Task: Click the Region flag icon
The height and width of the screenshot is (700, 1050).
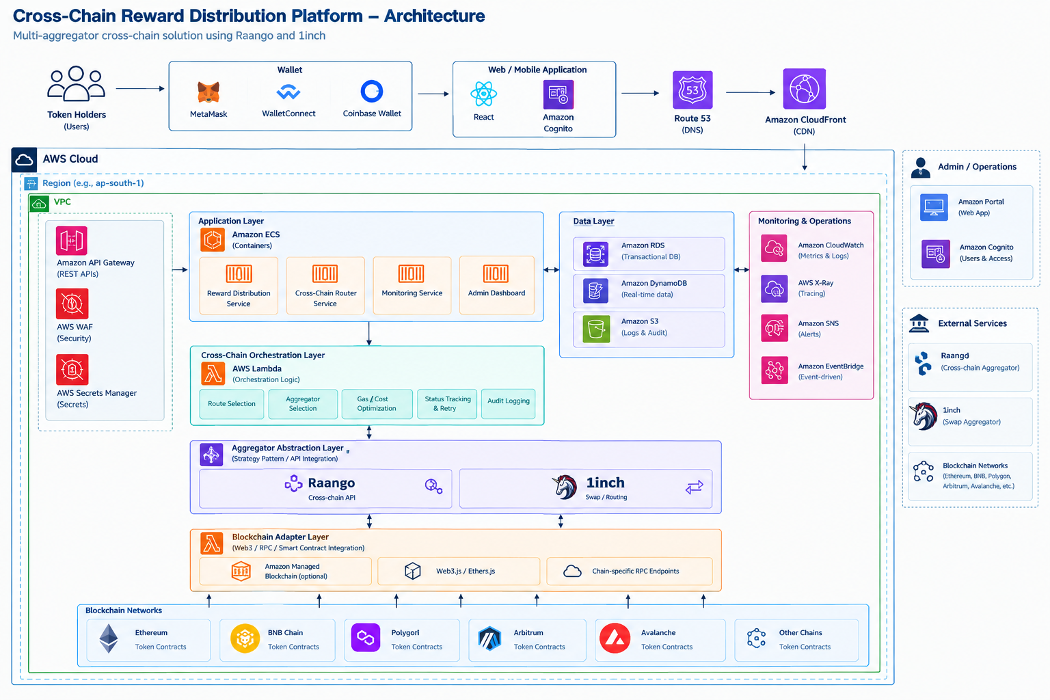Action: click(31, 183)
